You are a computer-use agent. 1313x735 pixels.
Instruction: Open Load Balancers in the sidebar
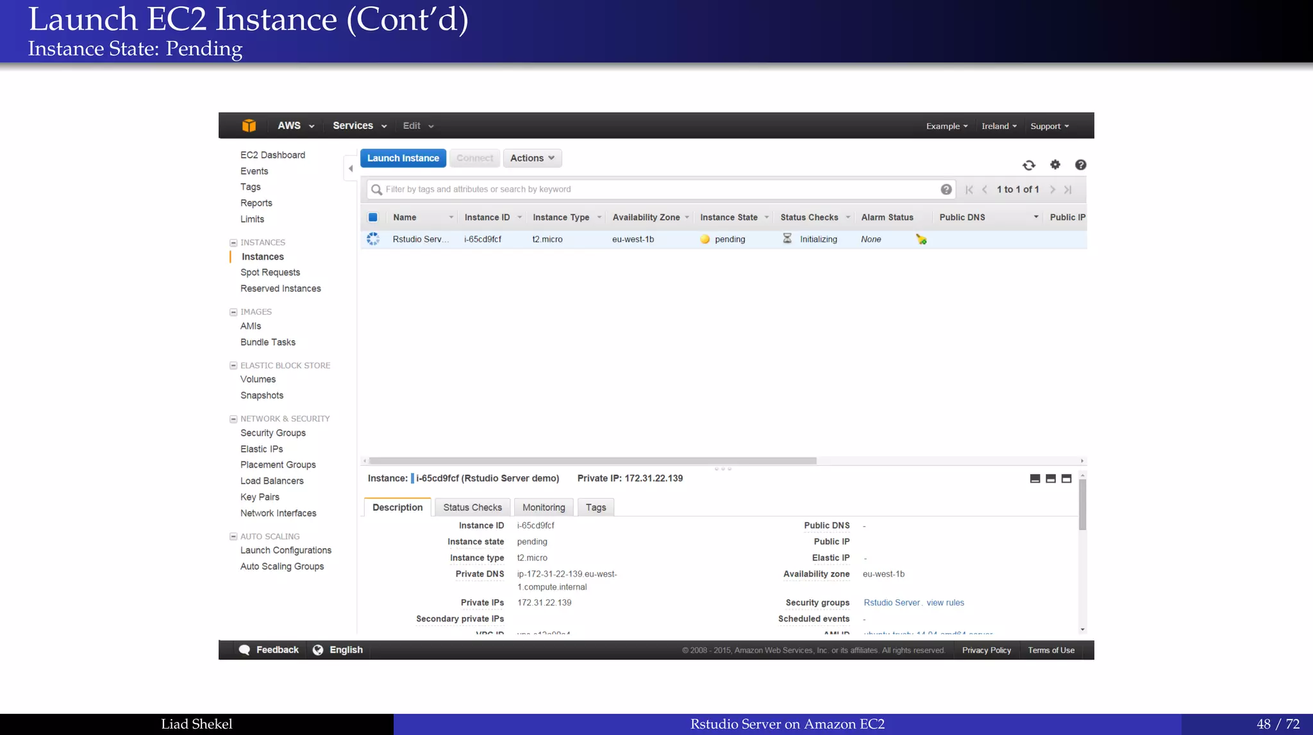[272, 481]
